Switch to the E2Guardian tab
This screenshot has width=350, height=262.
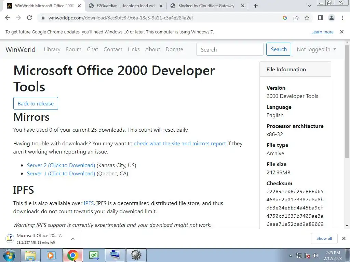tap(126, 6)
